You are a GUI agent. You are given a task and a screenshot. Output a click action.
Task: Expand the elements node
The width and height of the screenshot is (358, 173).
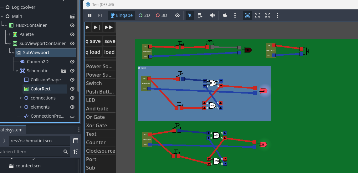(21, 107)
